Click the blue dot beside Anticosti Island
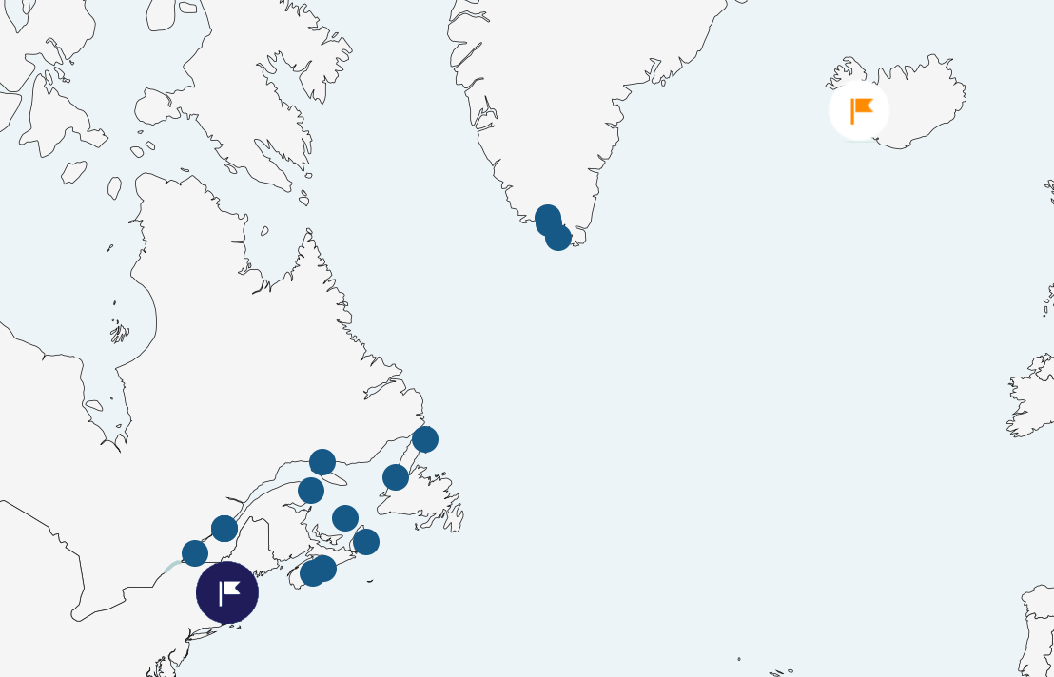1054x677 pixels. [x=322, y=462]
